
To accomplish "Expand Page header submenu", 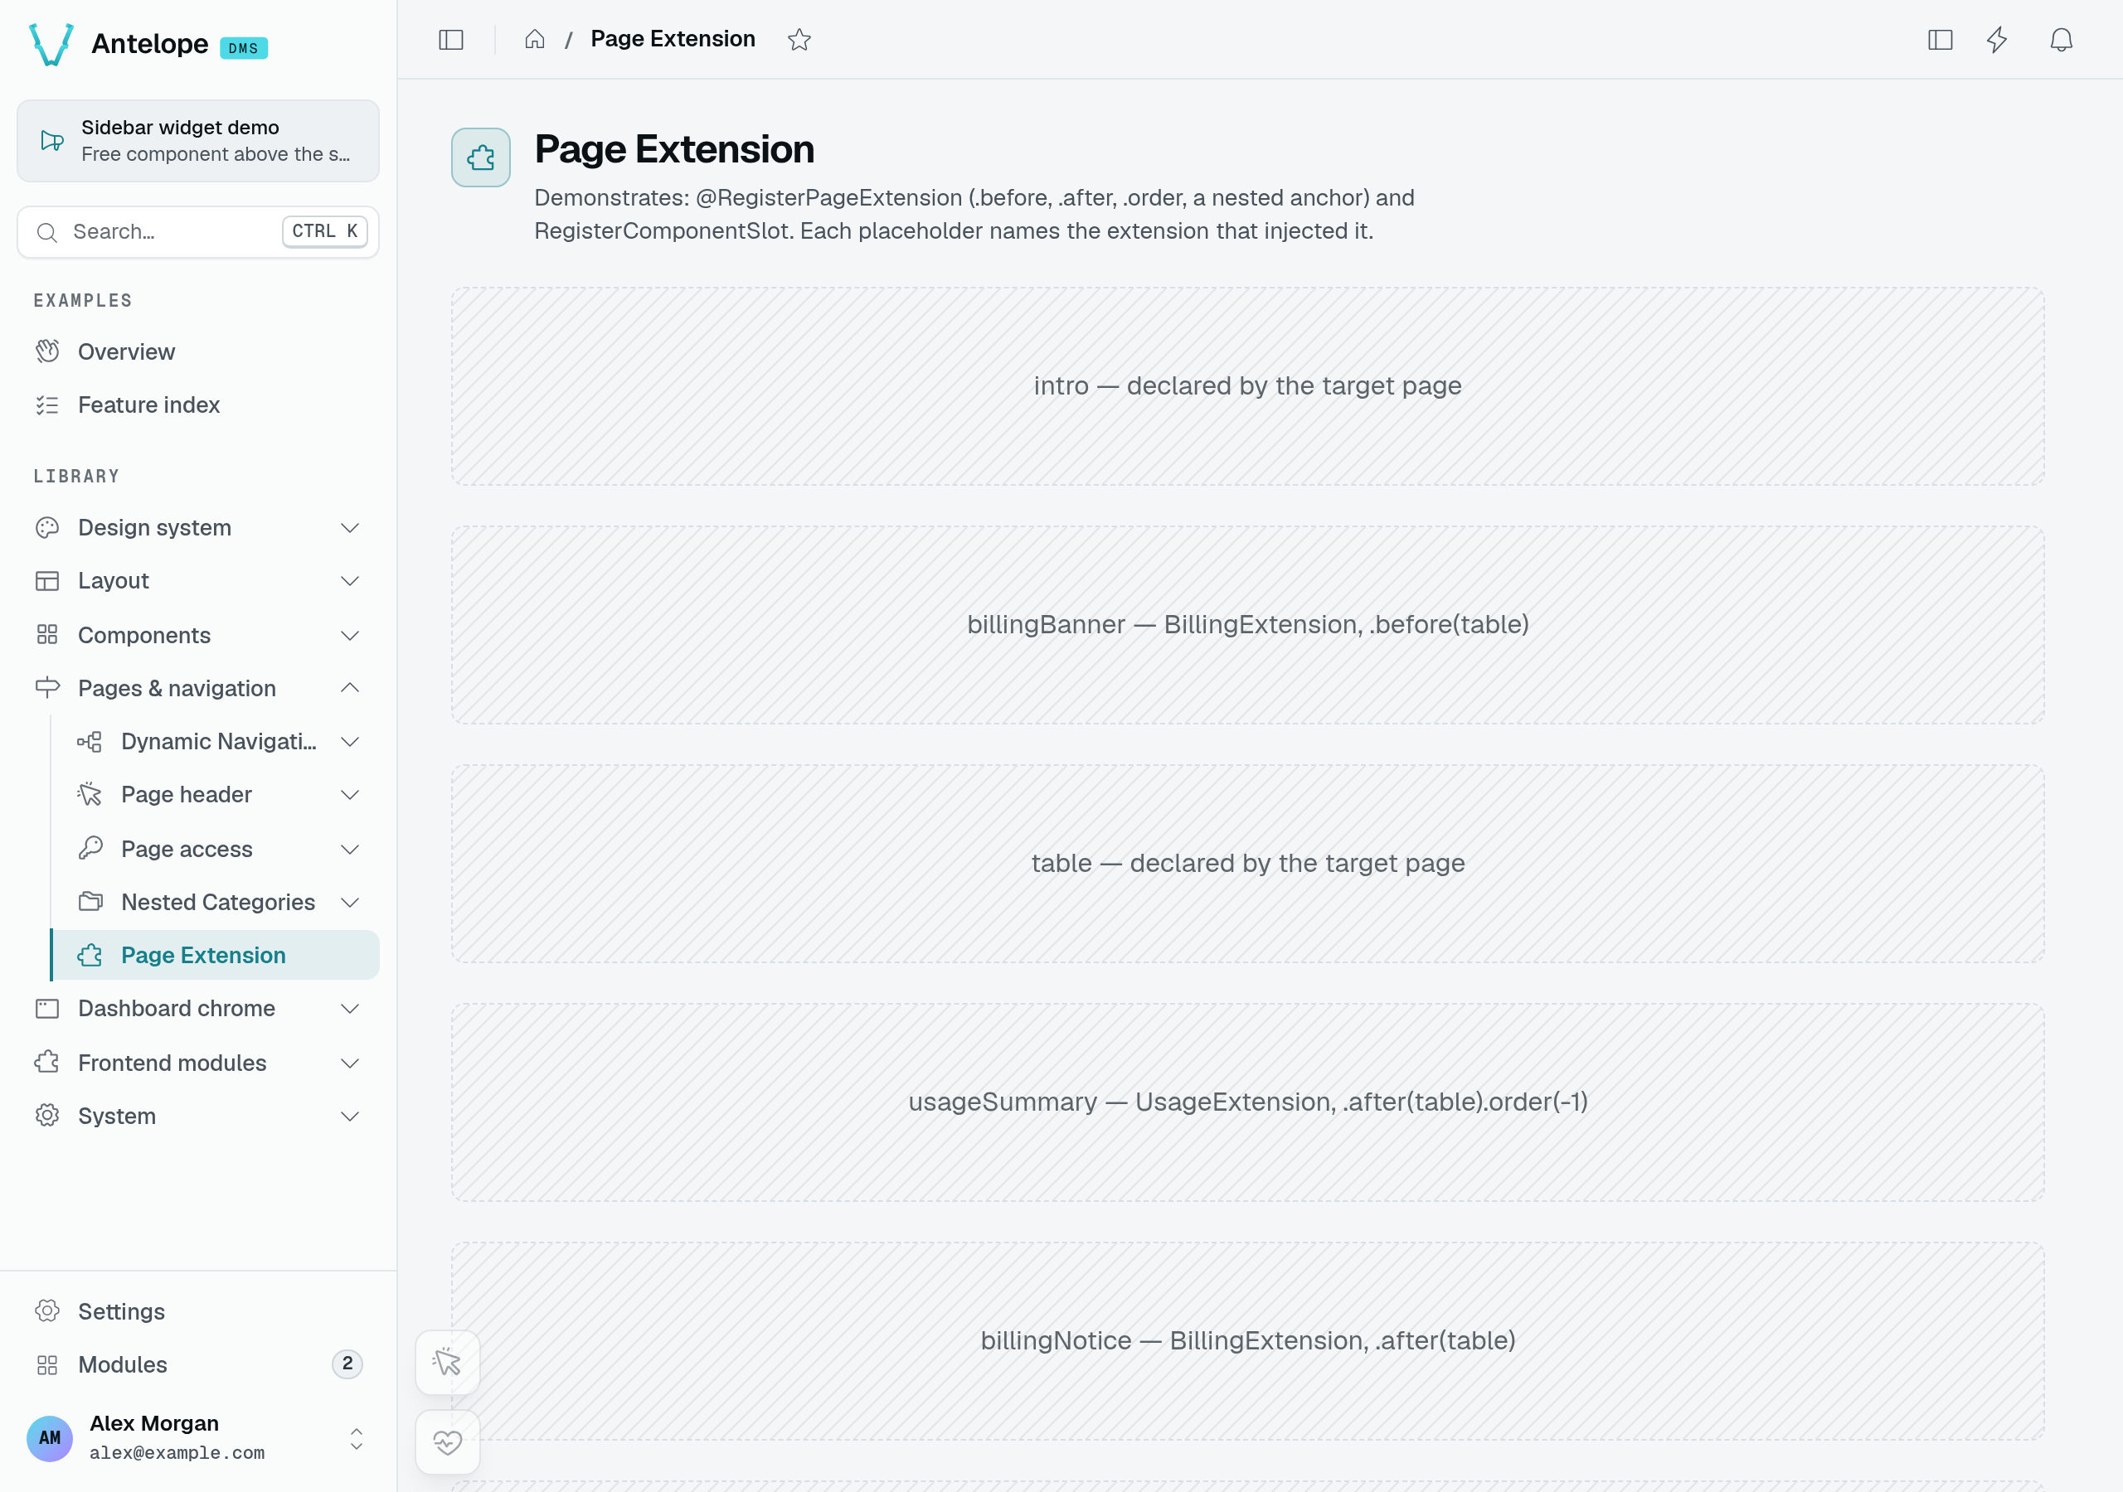I will 216,794.
